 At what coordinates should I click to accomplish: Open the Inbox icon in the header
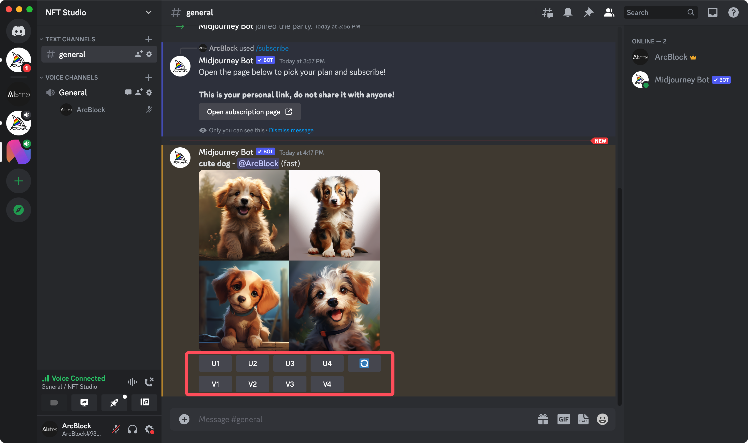[713, 13]
